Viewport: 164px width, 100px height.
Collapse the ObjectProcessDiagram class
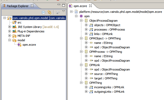click(81, 21)
